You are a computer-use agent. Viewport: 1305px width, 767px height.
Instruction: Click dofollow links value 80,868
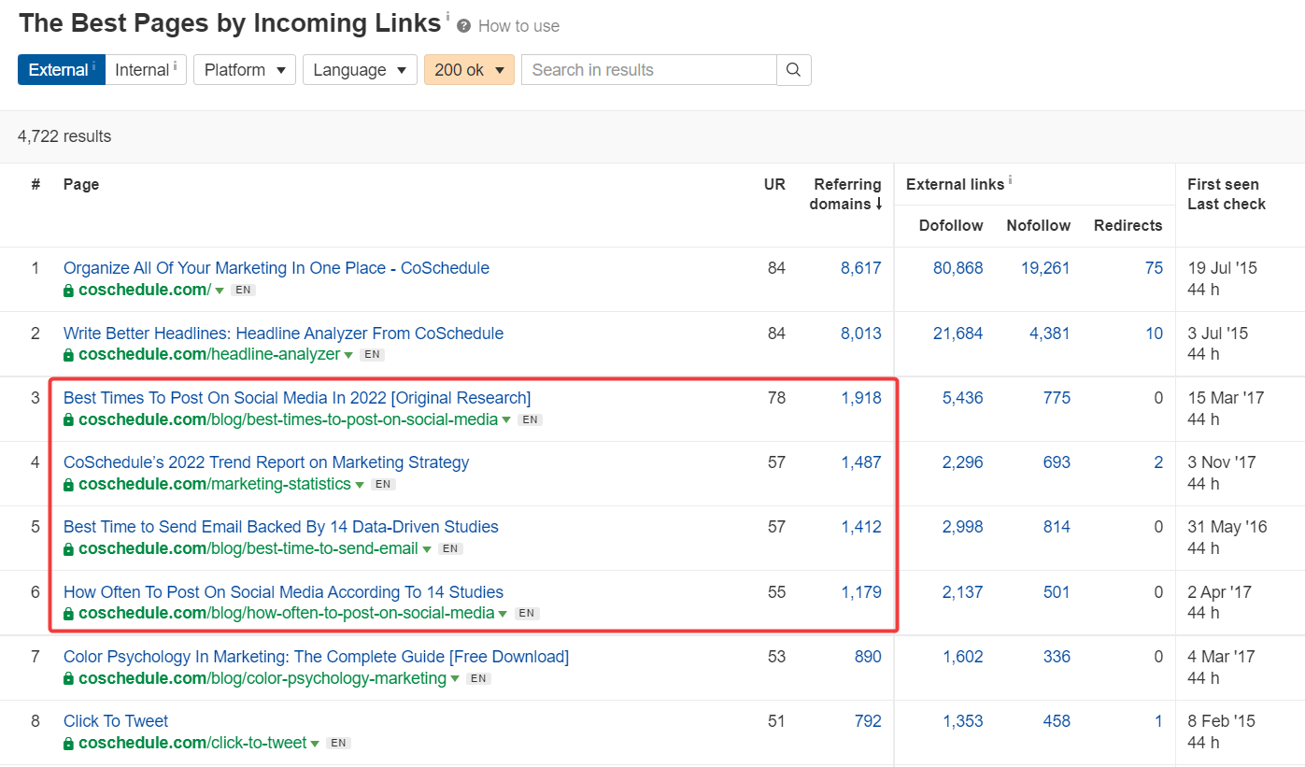coord(957,268)
